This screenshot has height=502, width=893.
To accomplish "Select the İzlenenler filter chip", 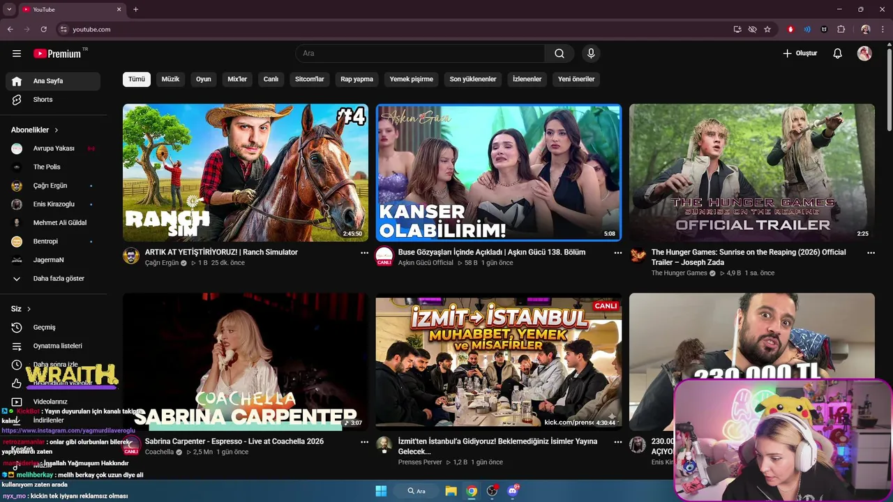I will (527, 79).
